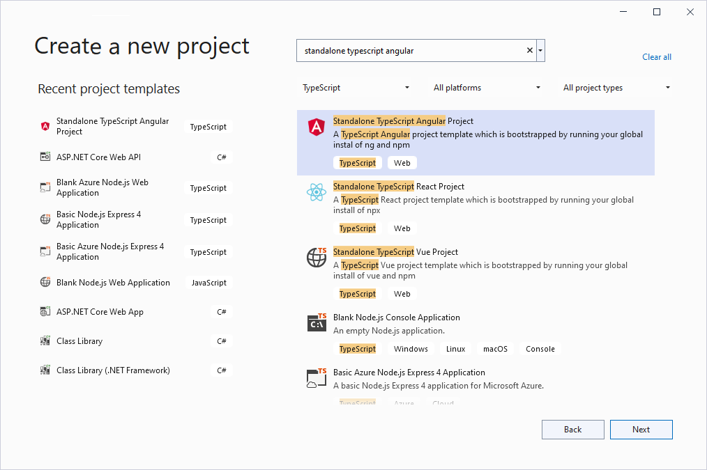Viewport: 707px width, 470px height.
Task: Click the Blank Azure Node.js Web Application icon
Action: pos(45,187)
